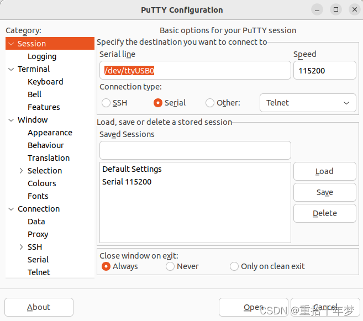Focus the Speed input field
Viewport: 363px width, 321px height.
pos(324,70)
